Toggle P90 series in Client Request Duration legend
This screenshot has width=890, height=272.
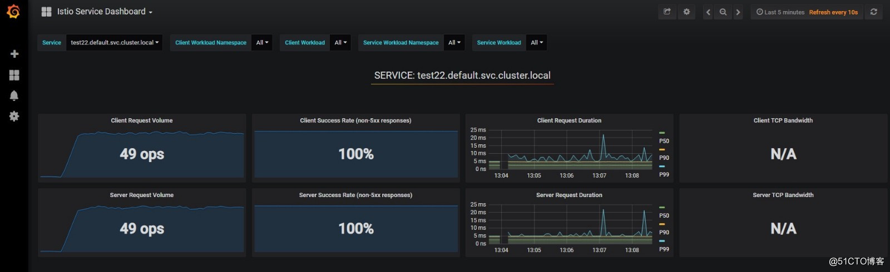(664, 158)
